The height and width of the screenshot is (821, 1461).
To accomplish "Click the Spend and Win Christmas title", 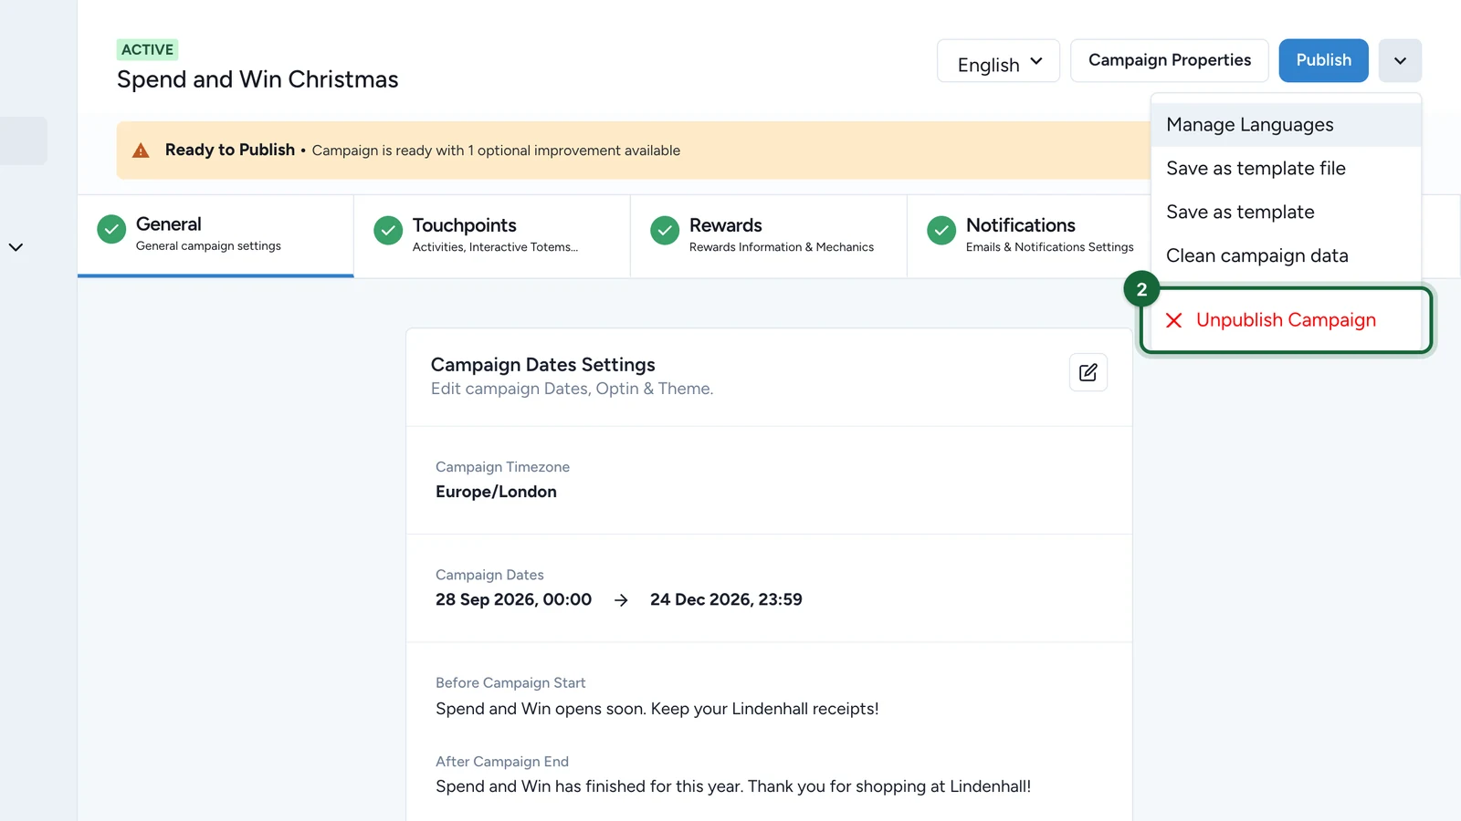I will (x=258, y=79).
